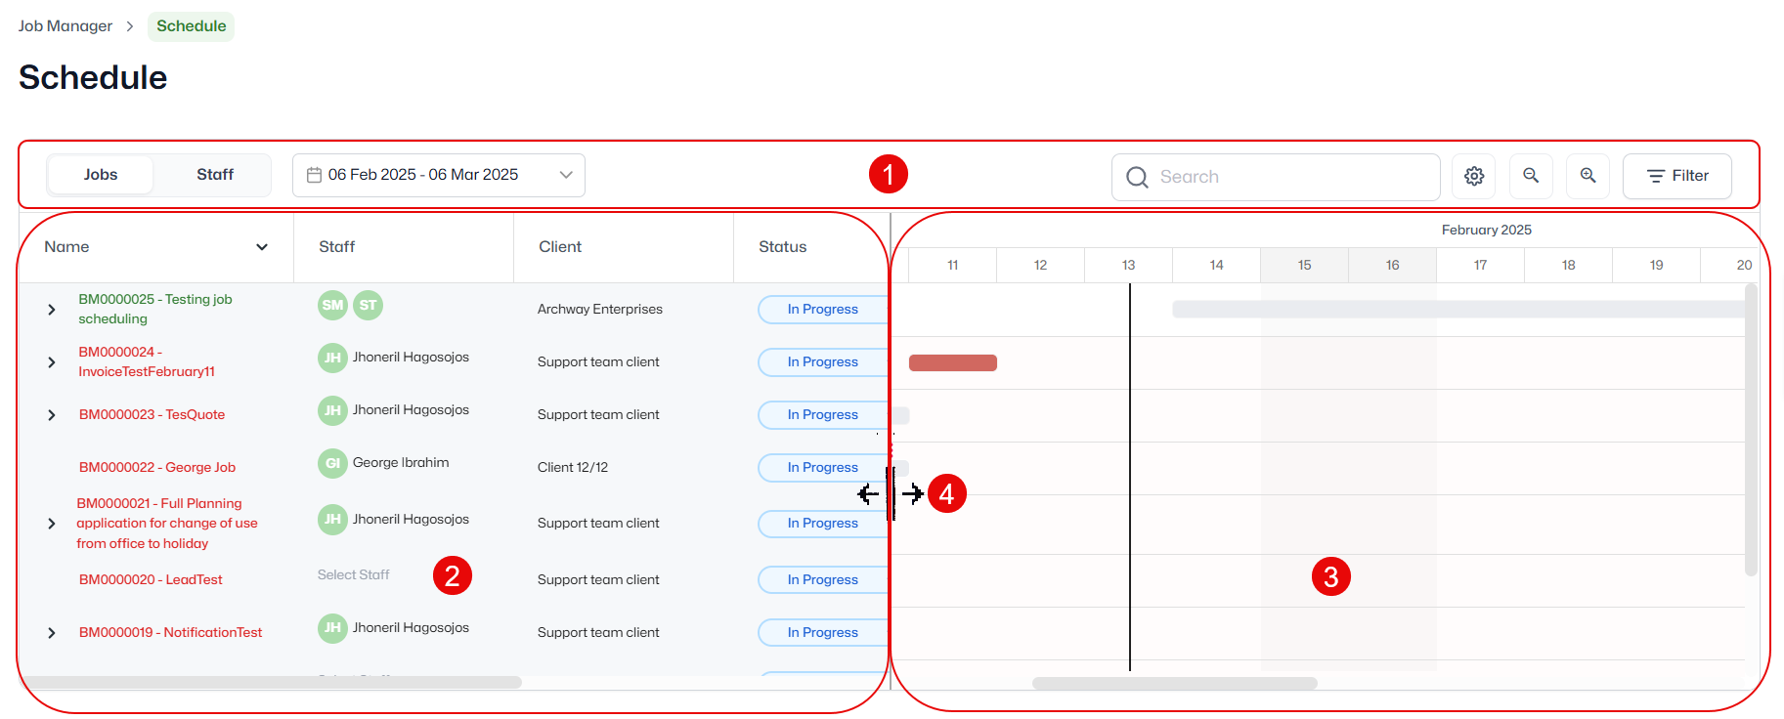
Task: Open job BM0000023 - TesQuote
Action: click(x=152, y=414)
